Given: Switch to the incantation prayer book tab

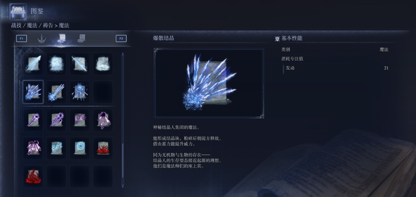Looking at the screenshot, I should pos(81,39).
